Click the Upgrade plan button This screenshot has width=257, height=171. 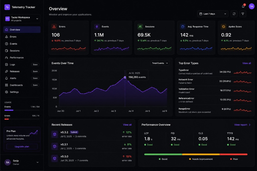coord(22,147)
